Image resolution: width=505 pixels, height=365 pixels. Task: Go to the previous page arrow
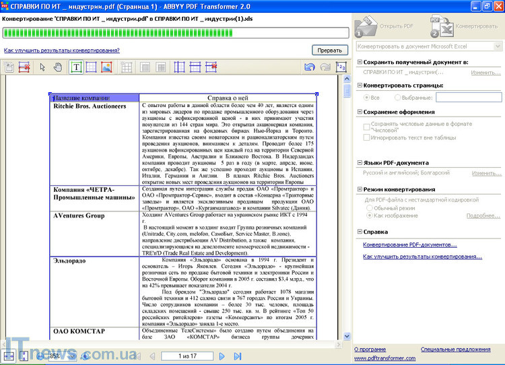pyautogui.click(x=152, y=356)
